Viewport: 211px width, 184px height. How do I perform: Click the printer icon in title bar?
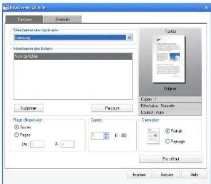[6, 8]
